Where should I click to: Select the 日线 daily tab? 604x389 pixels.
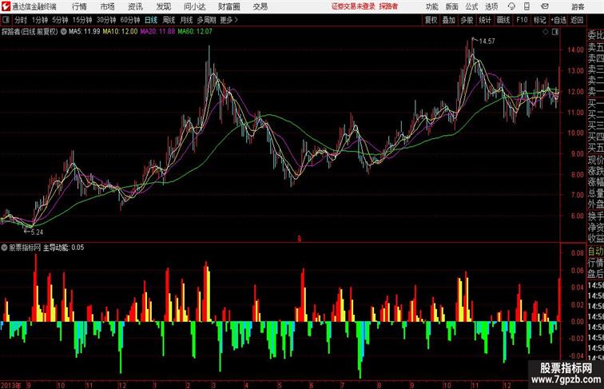click(151, 20)
